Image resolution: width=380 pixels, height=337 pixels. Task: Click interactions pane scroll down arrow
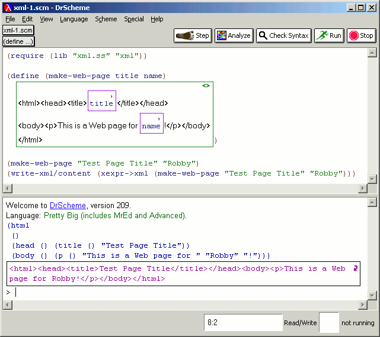pos(372,295)
